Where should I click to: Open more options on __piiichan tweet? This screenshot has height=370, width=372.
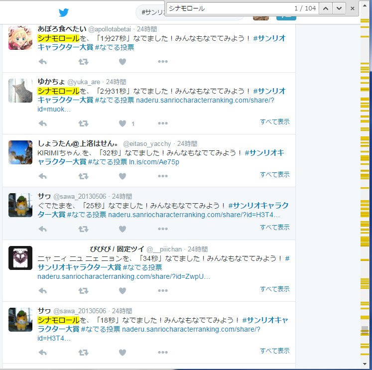(x=163, y=290)
